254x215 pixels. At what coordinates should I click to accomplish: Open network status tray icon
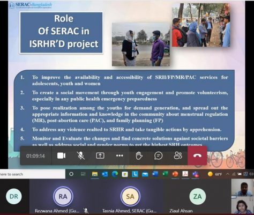coord(234,174)
